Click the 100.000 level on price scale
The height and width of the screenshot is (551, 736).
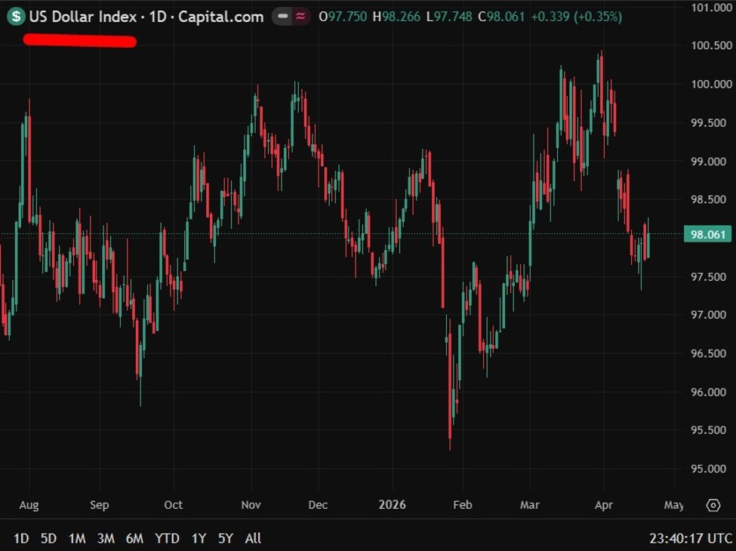pos(711,85)
